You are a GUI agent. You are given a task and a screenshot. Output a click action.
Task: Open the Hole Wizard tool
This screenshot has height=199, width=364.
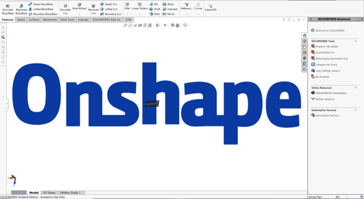point(79,7)
